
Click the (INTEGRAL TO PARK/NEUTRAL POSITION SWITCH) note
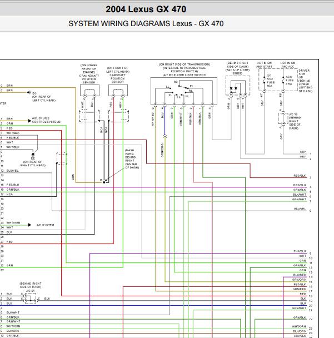click(x=185, y=69)
